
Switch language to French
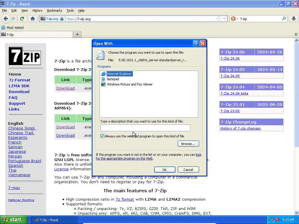pyautogui.click(x=15, y=142)
